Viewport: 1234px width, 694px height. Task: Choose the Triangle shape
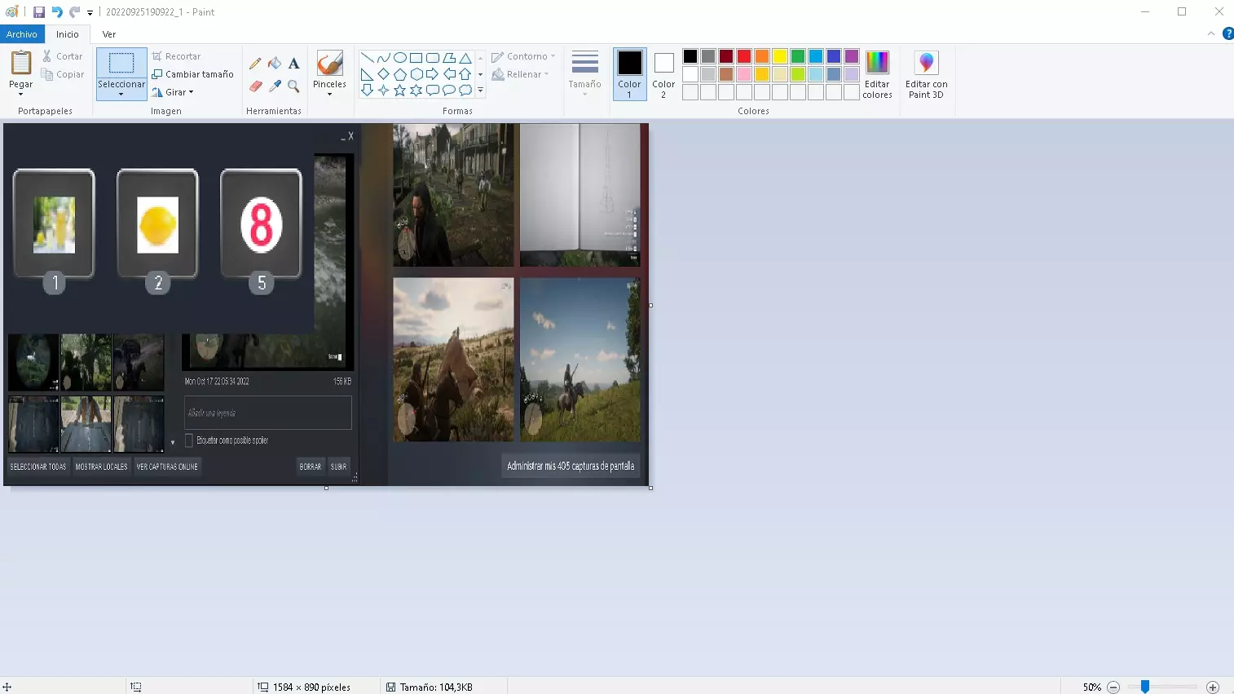coord(465,58)
